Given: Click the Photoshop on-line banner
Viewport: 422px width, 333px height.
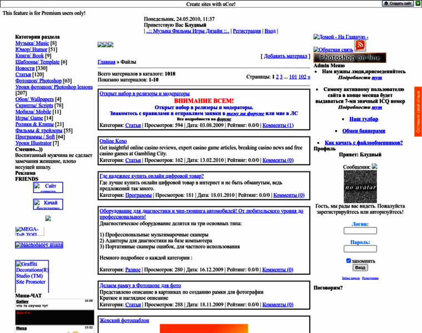Looking at the screenshot, I should 350,58.
